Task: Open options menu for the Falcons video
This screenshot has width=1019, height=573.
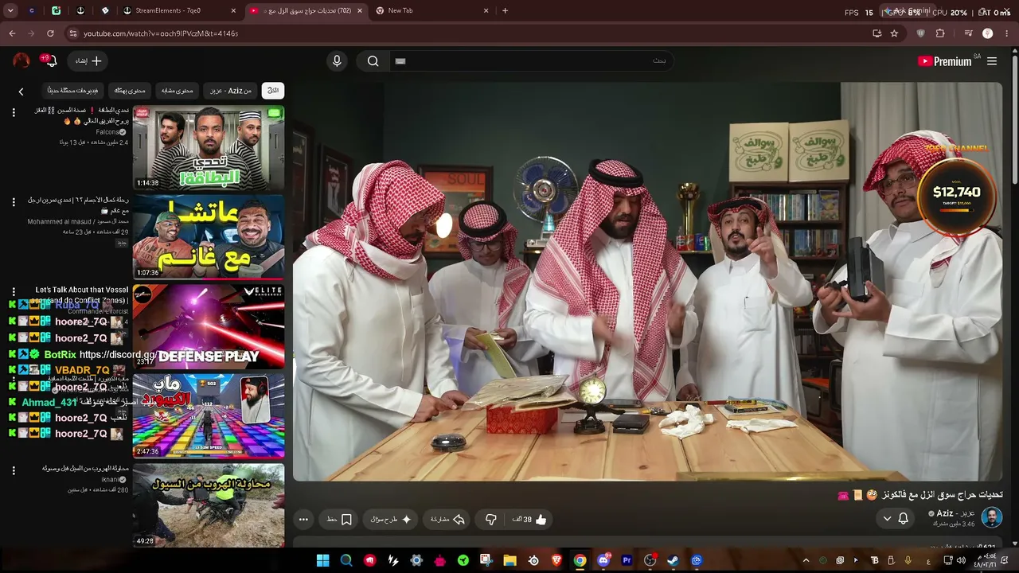Action: point(14,113)
